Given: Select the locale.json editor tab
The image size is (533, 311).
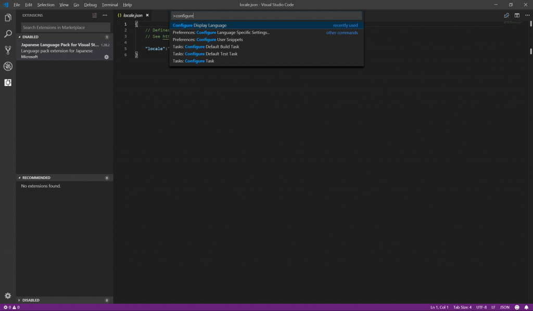Looking at the screenshot, I should [132, 16].
